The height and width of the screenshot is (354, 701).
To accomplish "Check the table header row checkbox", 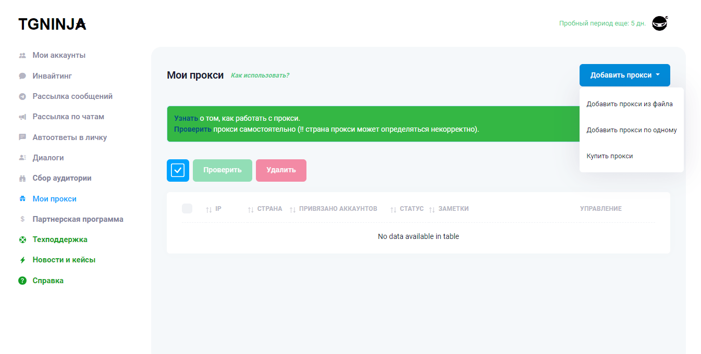I will (187, 209).
